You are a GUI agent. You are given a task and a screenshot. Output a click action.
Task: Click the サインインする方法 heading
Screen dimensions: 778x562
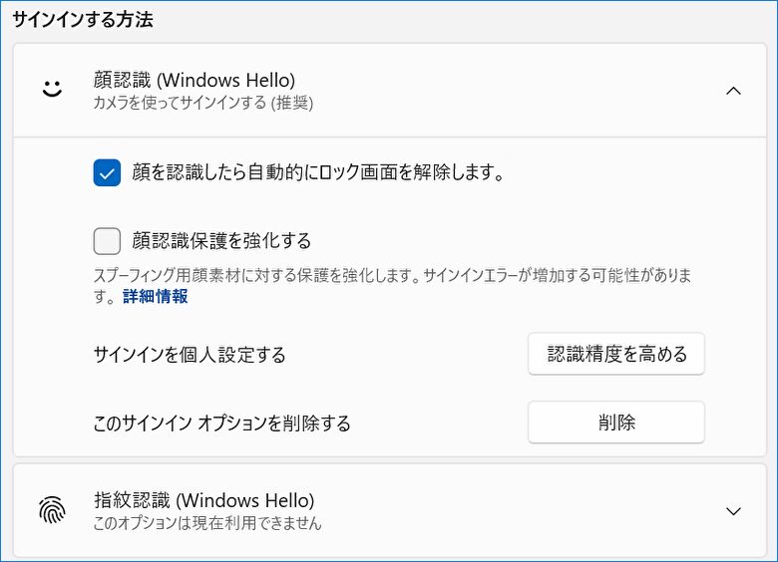point(83,19)
